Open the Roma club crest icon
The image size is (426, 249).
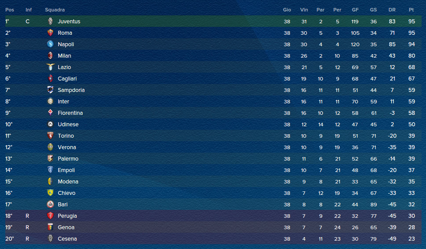[50, 33]
